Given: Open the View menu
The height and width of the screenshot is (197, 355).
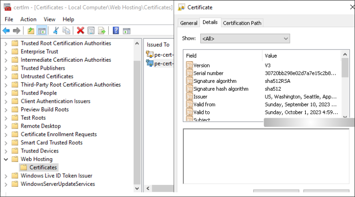Looking at the screenshot, I should point(49,19).
